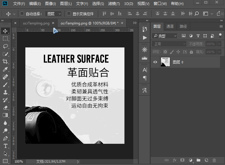Choose the Horizontal Type tool
This screenshot has height=165, width=225.
pos(5,146)
